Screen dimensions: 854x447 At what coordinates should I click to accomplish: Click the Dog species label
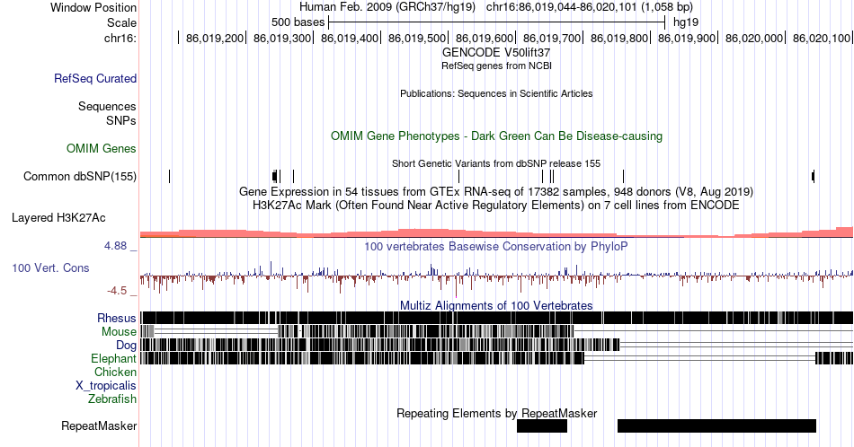pyautogui.click(x=126, y=346)
